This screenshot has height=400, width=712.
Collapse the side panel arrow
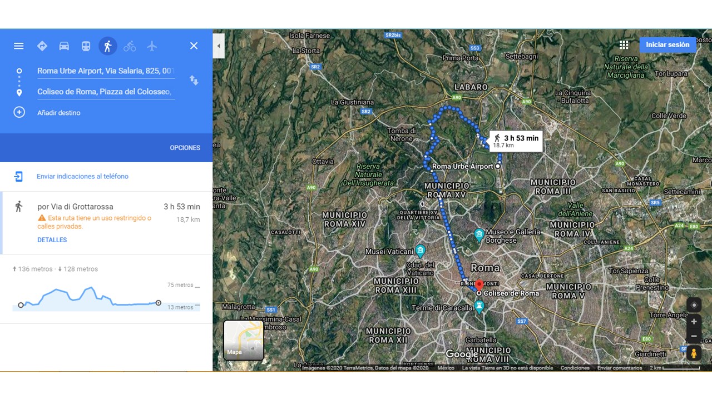coord(219,46)
